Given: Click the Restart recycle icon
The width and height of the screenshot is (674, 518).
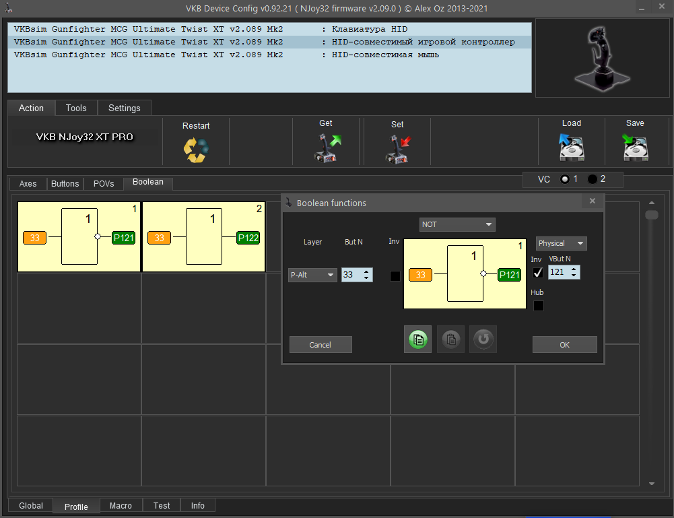Looking at the screenshot, I should (x=196, y=150).
